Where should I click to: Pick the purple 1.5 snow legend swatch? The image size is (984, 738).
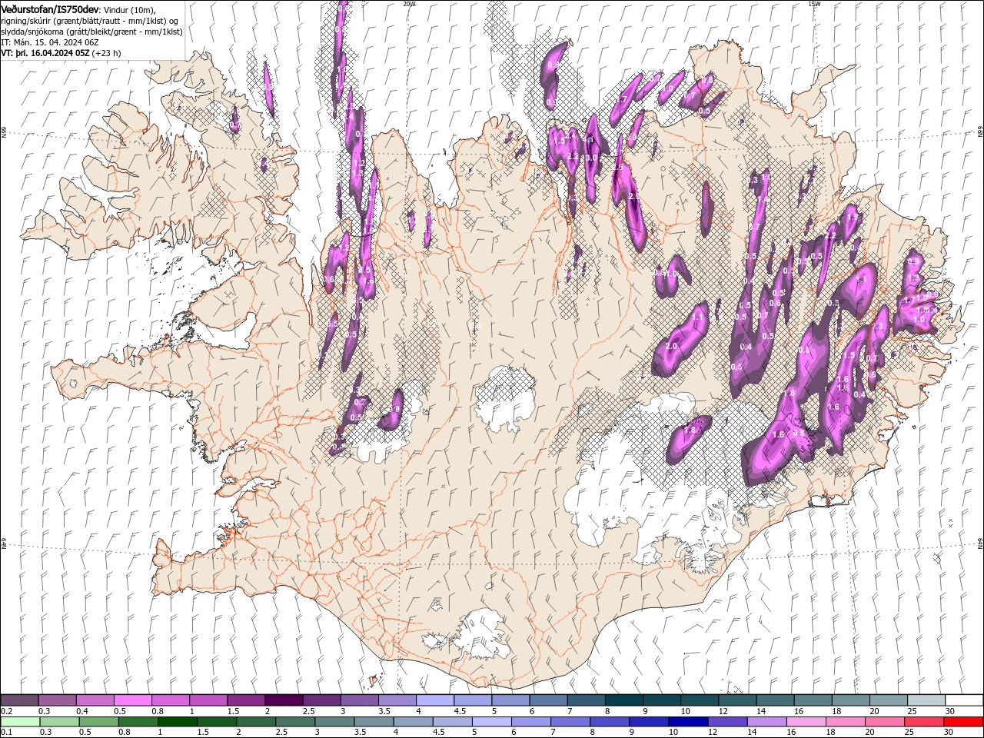pos(246,700)
